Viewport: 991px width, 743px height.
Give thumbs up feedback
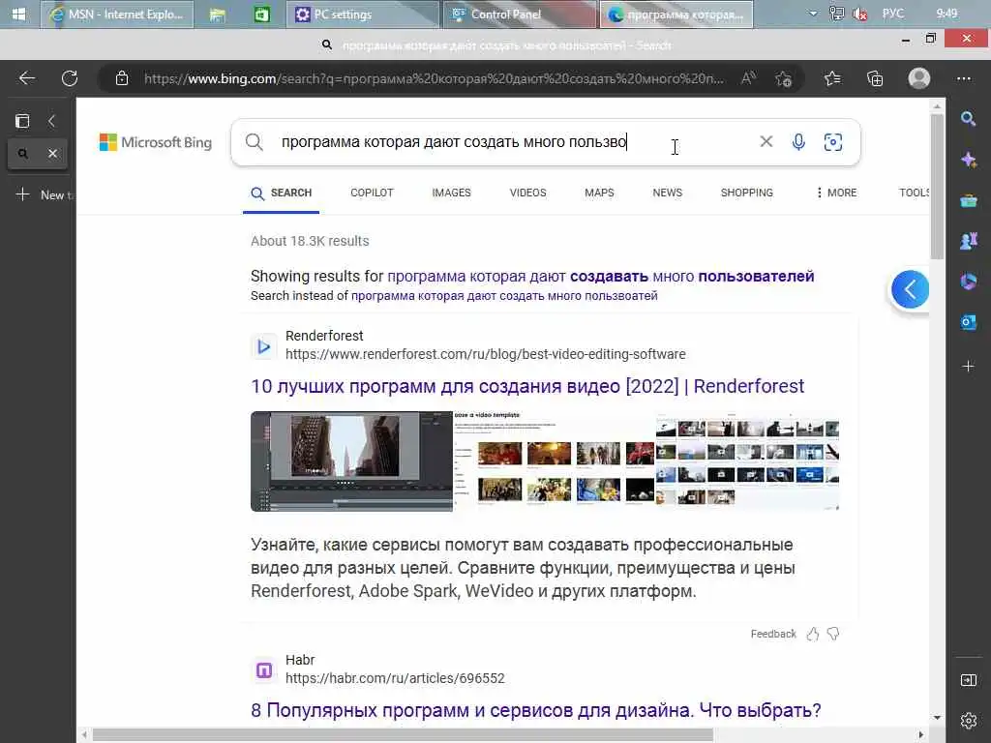point(813,634)
